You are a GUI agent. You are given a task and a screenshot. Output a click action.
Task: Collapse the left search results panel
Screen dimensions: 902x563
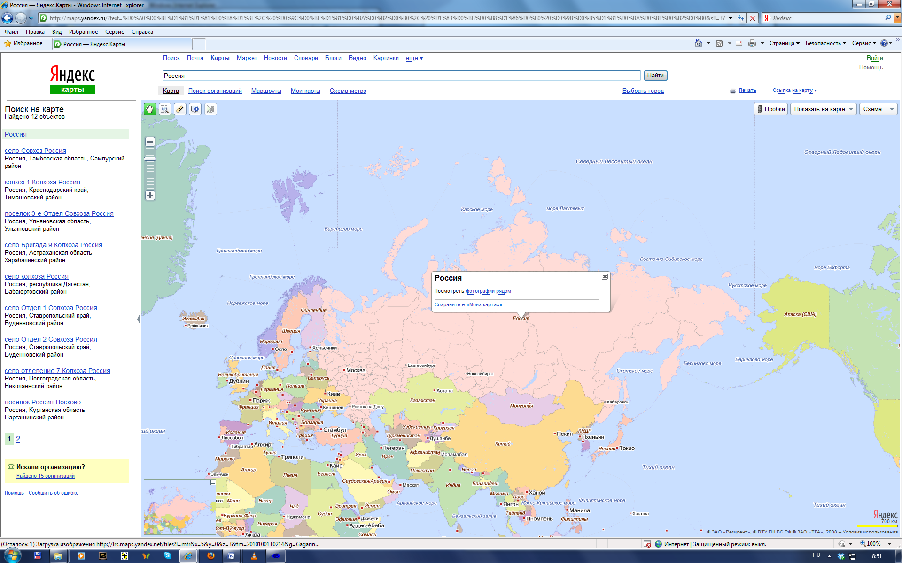139,319
